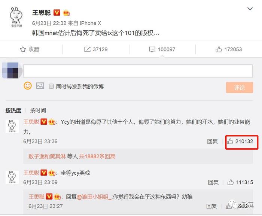Viewport: 262px width, 216px height.
Task: Click 回复 on the 23:36 comment
Action: [212, 142]
